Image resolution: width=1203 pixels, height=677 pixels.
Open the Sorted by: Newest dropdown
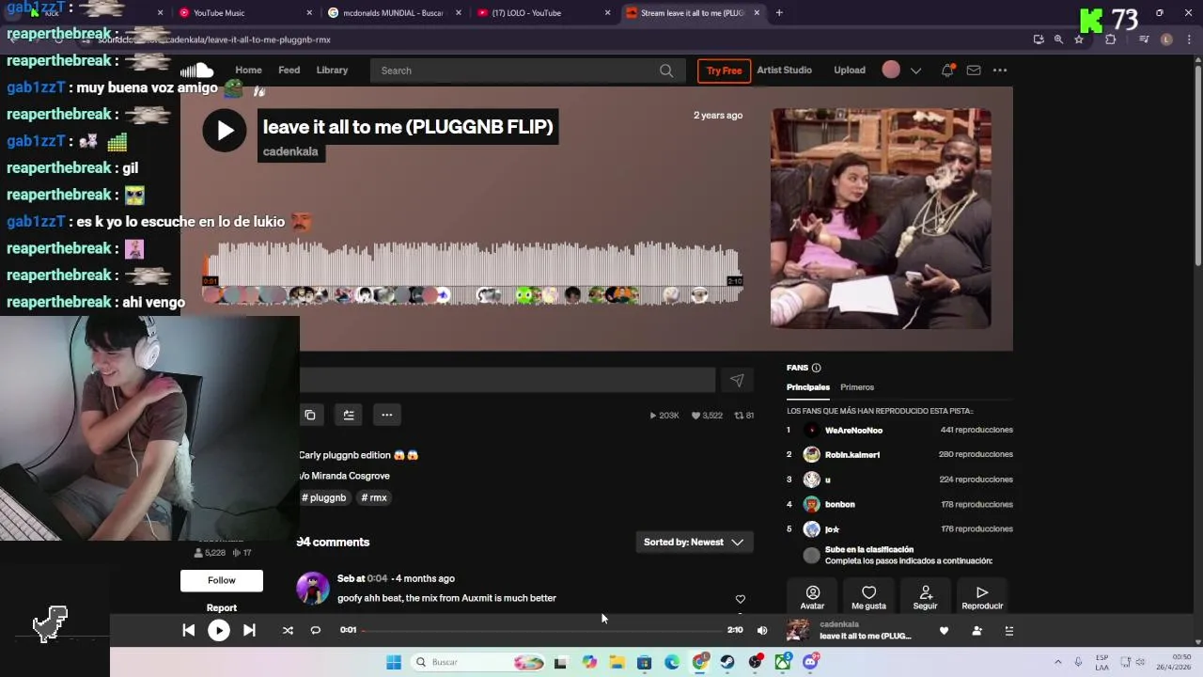694,542
